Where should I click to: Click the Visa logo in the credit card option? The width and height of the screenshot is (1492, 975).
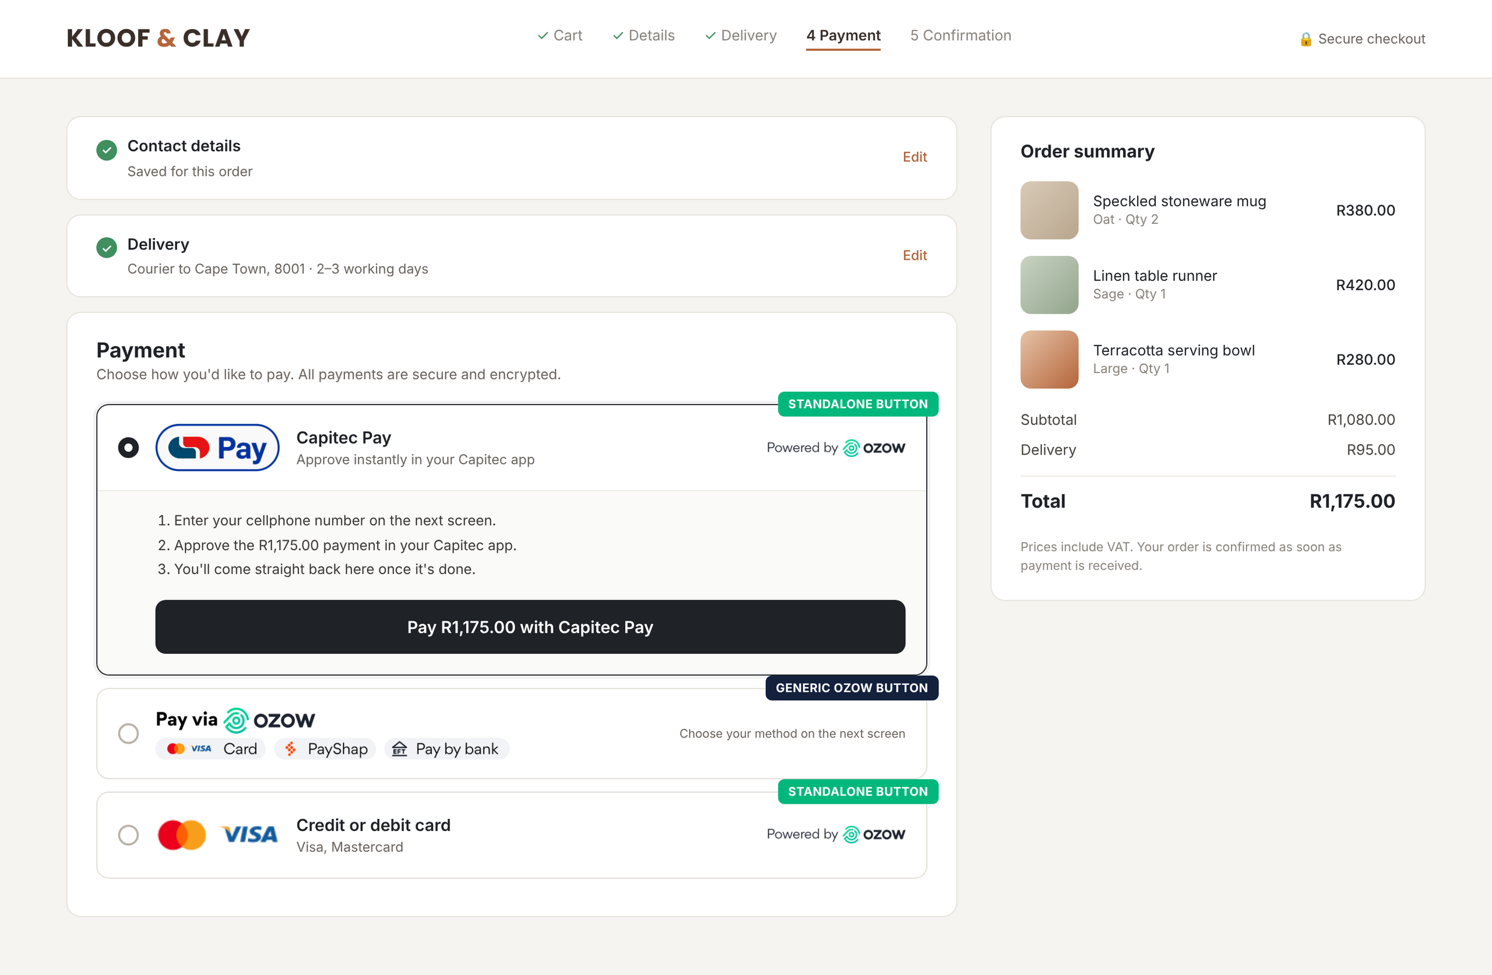pyautogui.click(x=249, y=835)
